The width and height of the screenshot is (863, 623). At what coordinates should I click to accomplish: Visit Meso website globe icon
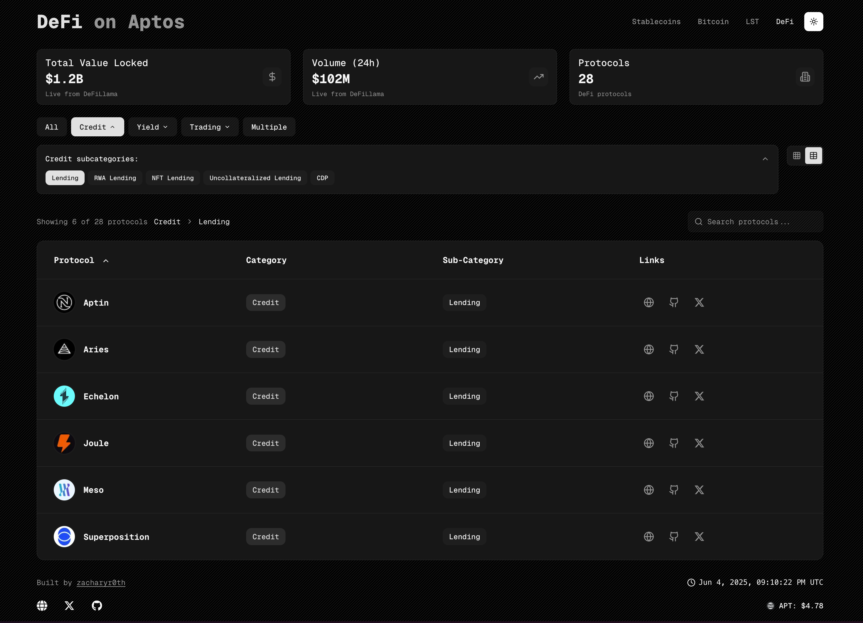[649, 490]
